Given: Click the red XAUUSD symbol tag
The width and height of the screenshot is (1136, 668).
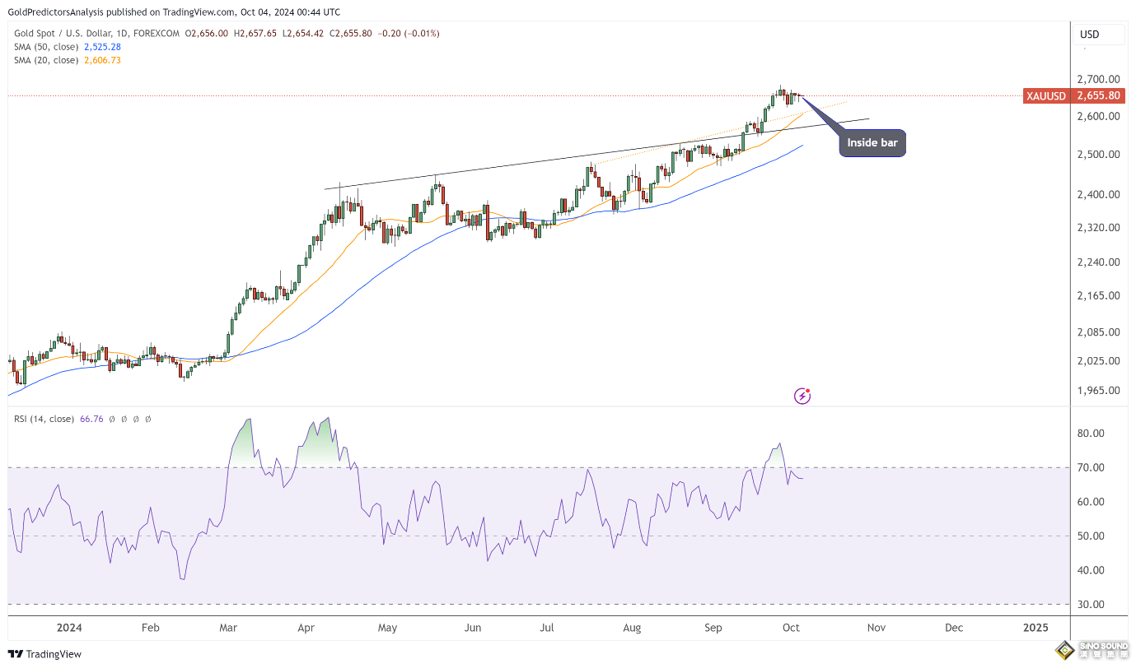Looking at the screenshot, I should [x=1045, y=96].
